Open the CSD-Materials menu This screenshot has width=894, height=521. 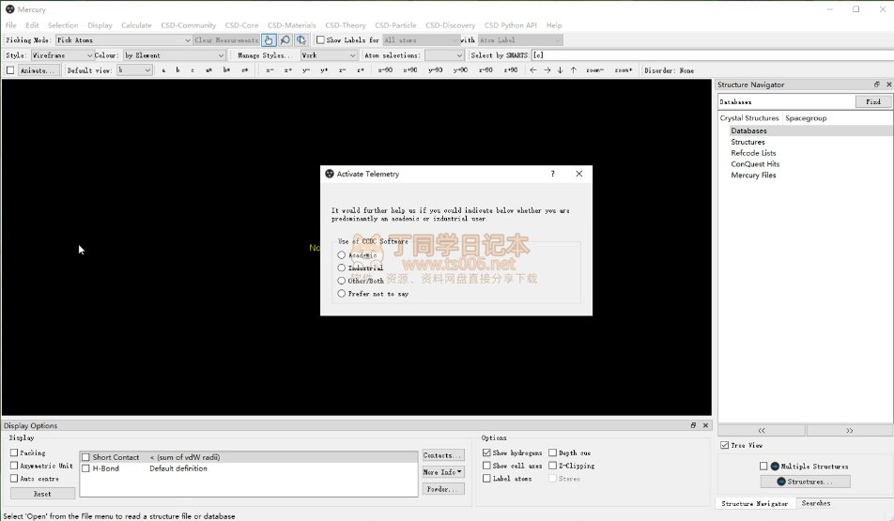click(x=292, y=25)
